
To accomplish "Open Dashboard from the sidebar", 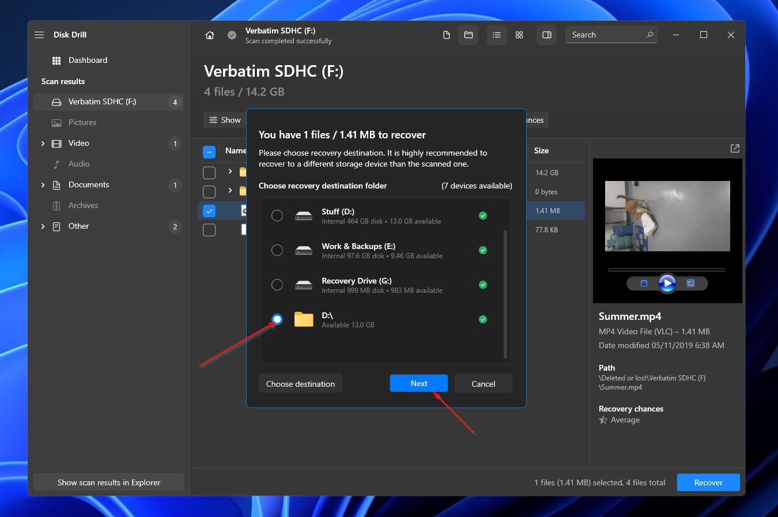I will [88, 60].
